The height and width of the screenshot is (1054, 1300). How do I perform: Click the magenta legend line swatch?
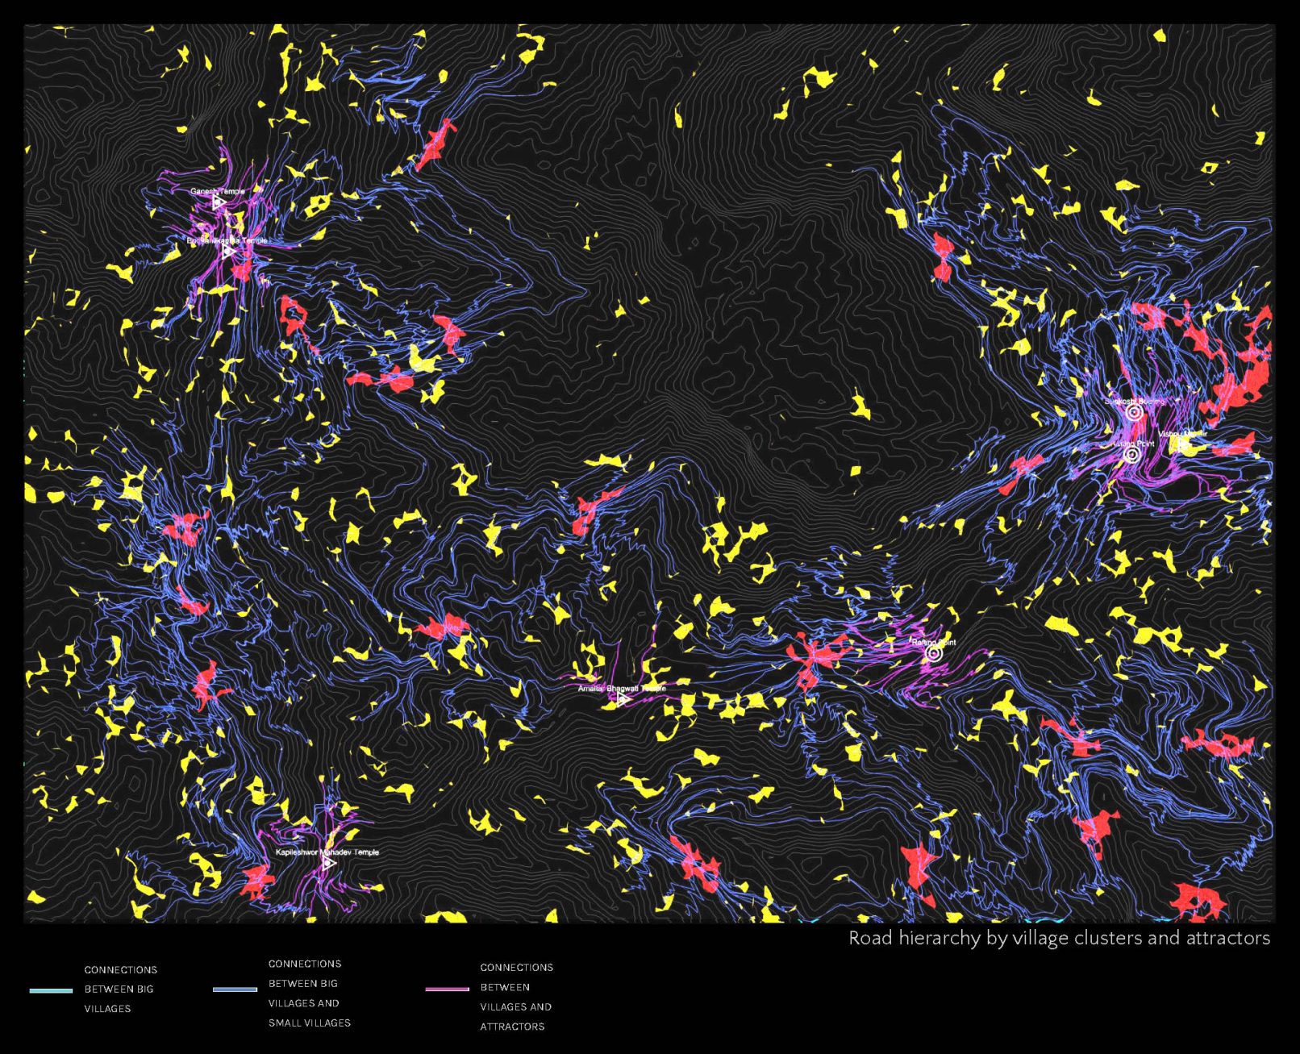(447, 989)
